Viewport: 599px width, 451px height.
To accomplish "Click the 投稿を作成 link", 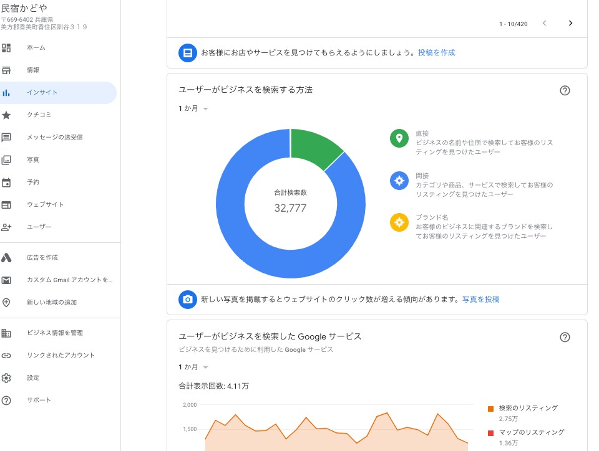I will [437, 53].
